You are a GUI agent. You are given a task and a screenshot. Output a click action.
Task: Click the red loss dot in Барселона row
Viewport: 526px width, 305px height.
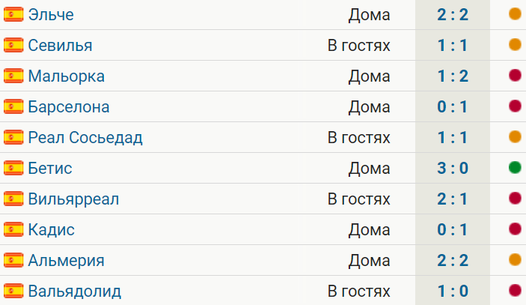coord(515,106)
